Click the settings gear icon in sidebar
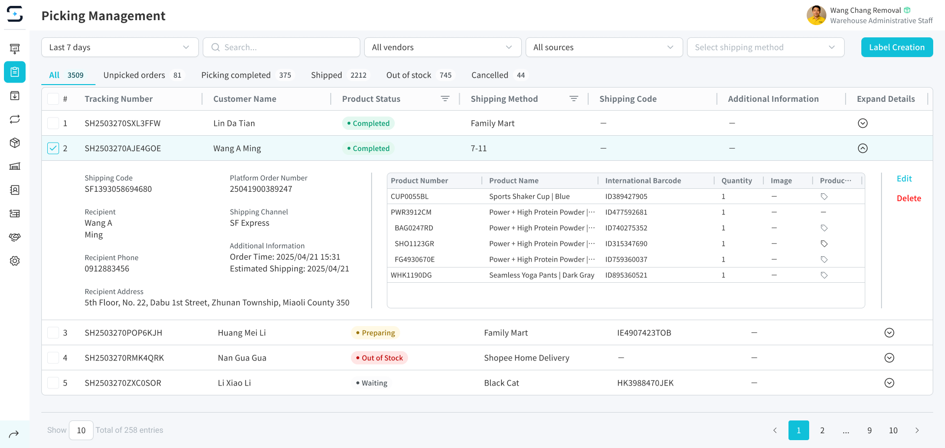 pyautogui.click(x=15, y=261)
